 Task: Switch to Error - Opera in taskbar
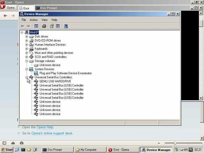[123, 150]
